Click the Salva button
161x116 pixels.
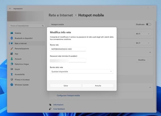(x=66, y=86)
